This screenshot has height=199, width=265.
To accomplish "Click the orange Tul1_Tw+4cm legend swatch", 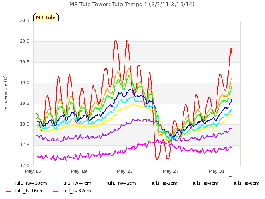I will pyautogui.click(x=55, y=184).
